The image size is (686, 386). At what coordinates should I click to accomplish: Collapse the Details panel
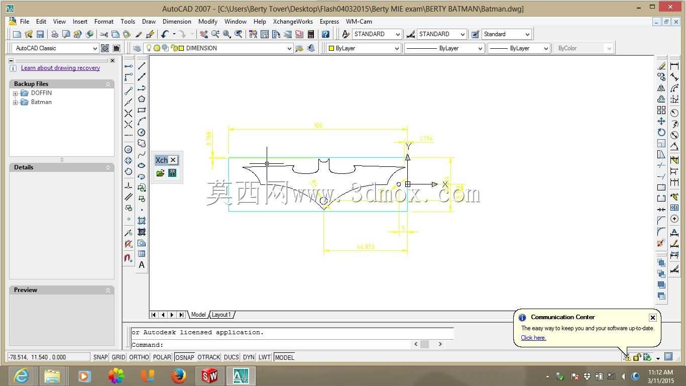pyautogui.click(x=107, y=167)
